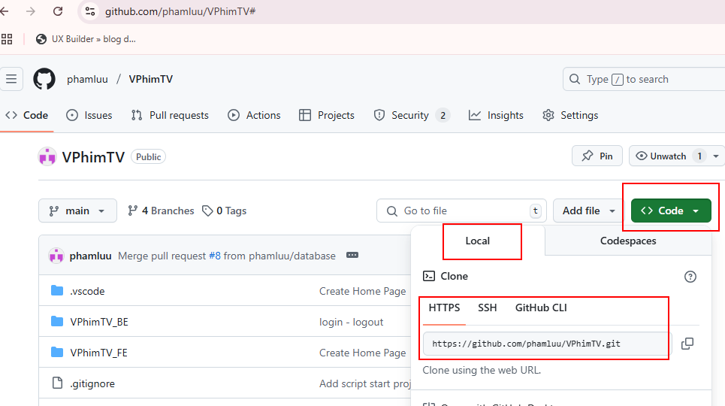Image resolution: width=725 pixels, height=406 pixels.
Task: Focus the Type to search box
Action: pyautogui.click(x=644, y=79)
